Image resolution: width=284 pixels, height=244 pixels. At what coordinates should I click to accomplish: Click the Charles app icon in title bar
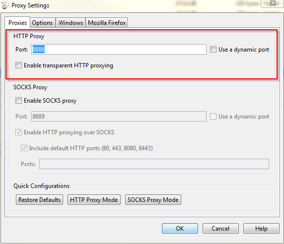click(5, 5)
